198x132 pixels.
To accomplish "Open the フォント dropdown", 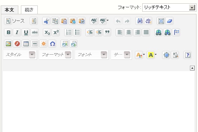I will 92,55.
